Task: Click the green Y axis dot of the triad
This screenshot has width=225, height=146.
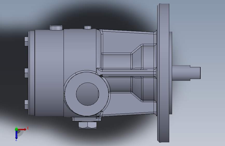Action: tap(16, 129)
